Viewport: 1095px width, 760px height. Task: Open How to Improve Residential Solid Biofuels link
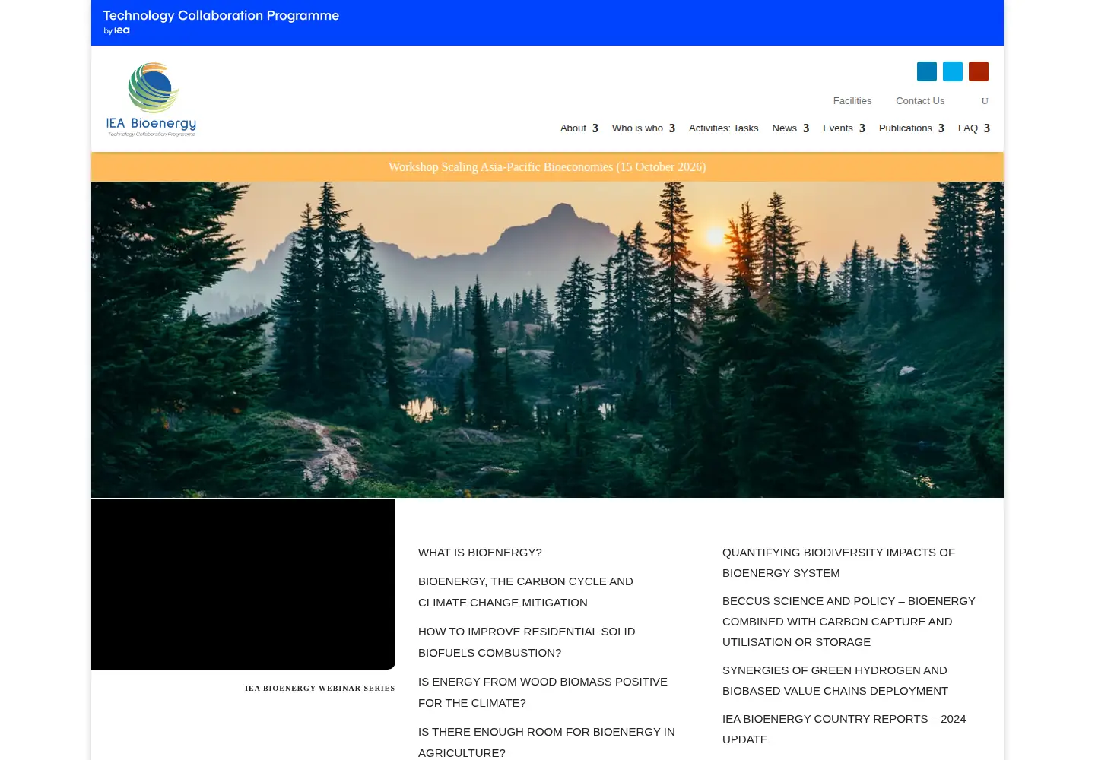[x=526, y=642]
